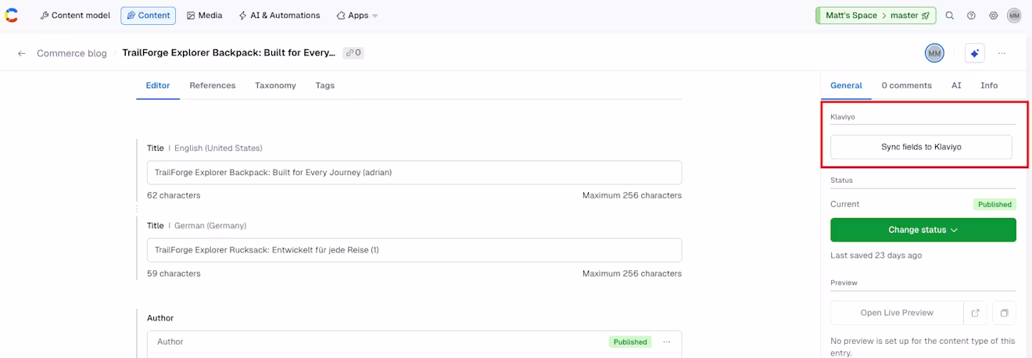Click the Klaviyo section label
The width and height of the screenshot is (1032, 358).
843,116
